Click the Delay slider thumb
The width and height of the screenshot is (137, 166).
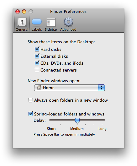click(x=77, y=120)
